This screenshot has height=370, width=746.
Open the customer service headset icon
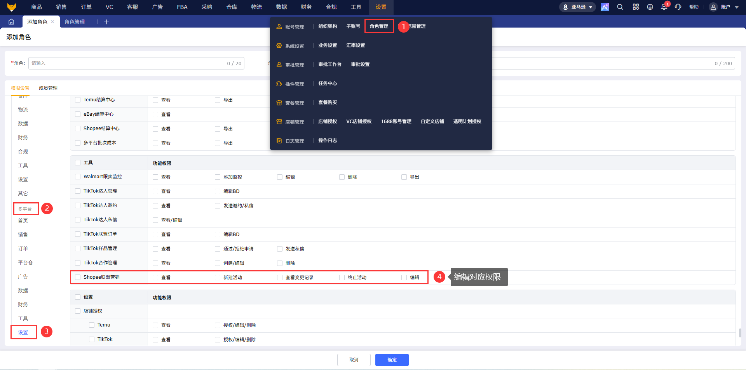pyautogui.click(x=678, y=7)
